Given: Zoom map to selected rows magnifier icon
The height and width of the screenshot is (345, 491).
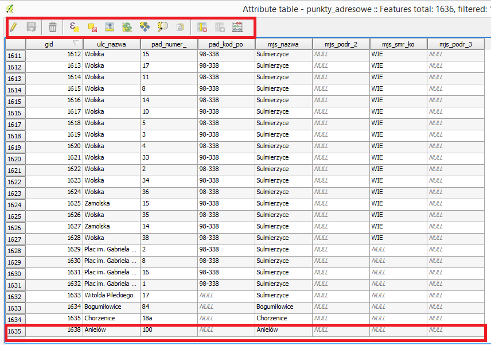Looking at the screenshot, I should pyautogui.click(x=162, y=27).
